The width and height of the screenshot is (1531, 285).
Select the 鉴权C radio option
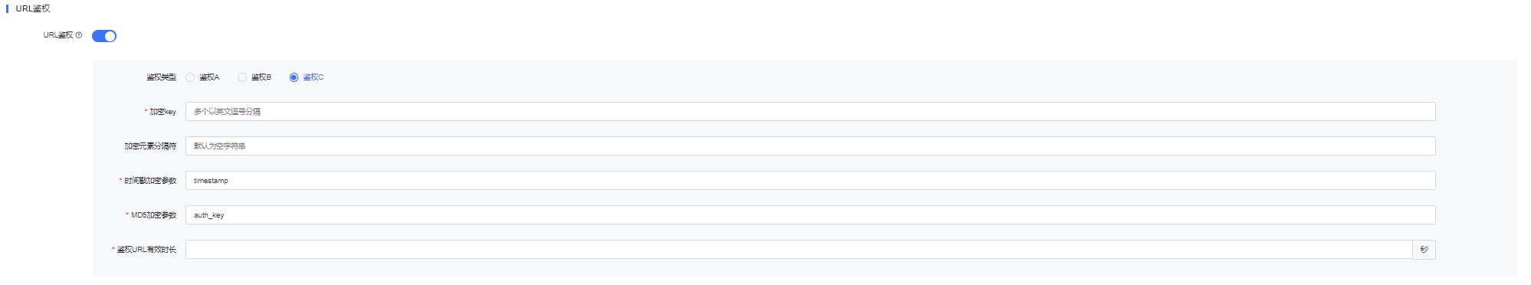(x=294, y=77)
